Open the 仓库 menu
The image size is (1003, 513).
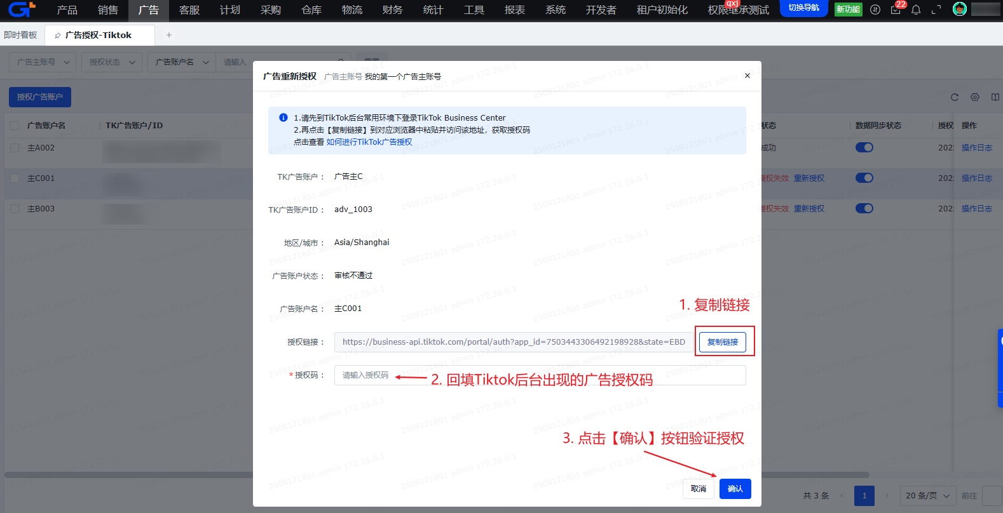point(311,10)
